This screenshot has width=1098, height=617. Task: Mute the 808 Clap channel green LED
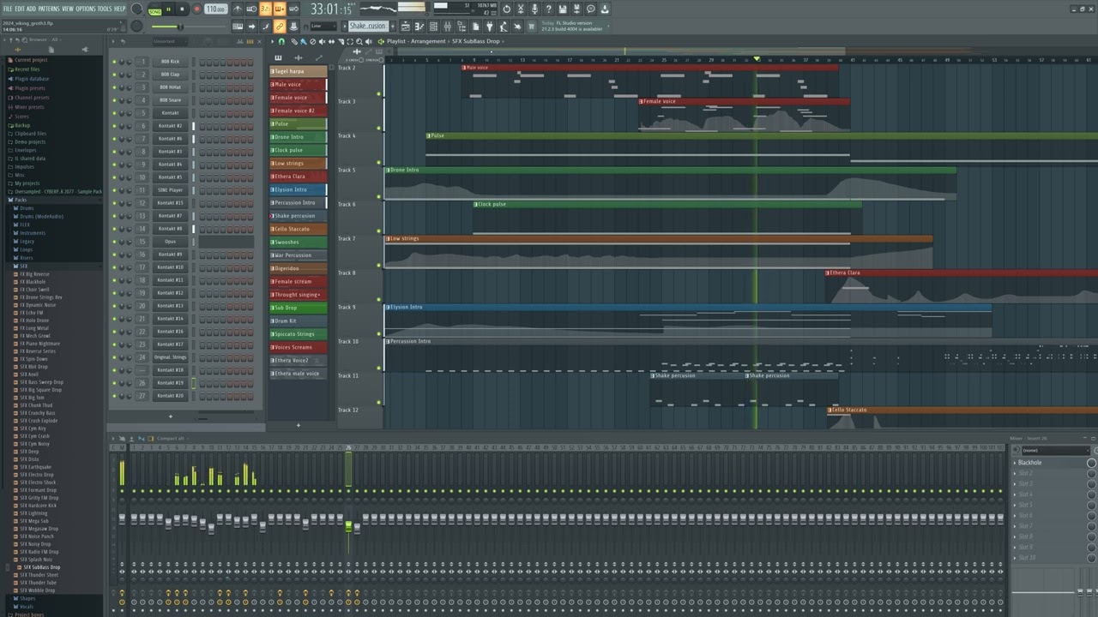coord(113,75)
